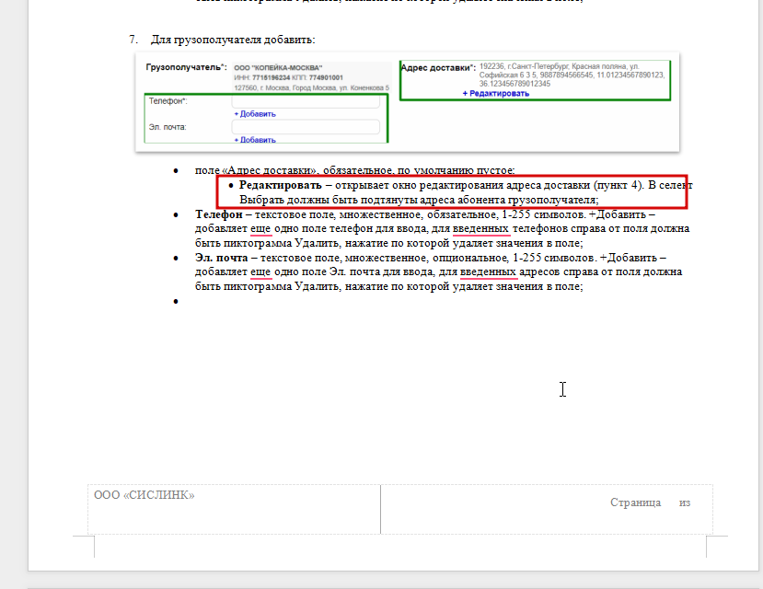
Task: Click the Эл. почта input box in the image
Action: click(x=306, y=127)
